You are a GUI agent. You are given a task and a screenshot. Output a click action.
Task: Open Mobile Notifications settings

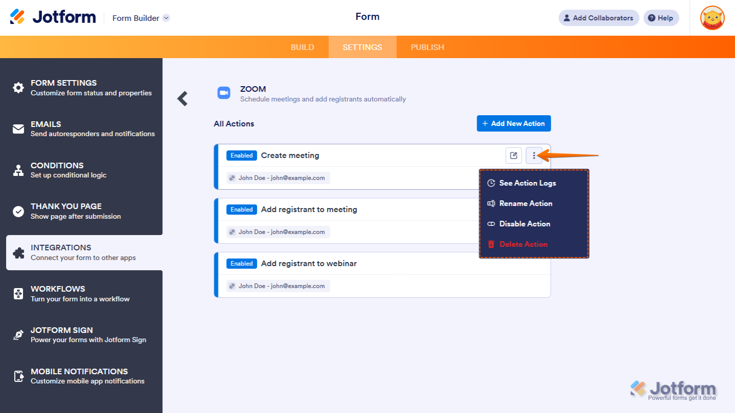82,376
